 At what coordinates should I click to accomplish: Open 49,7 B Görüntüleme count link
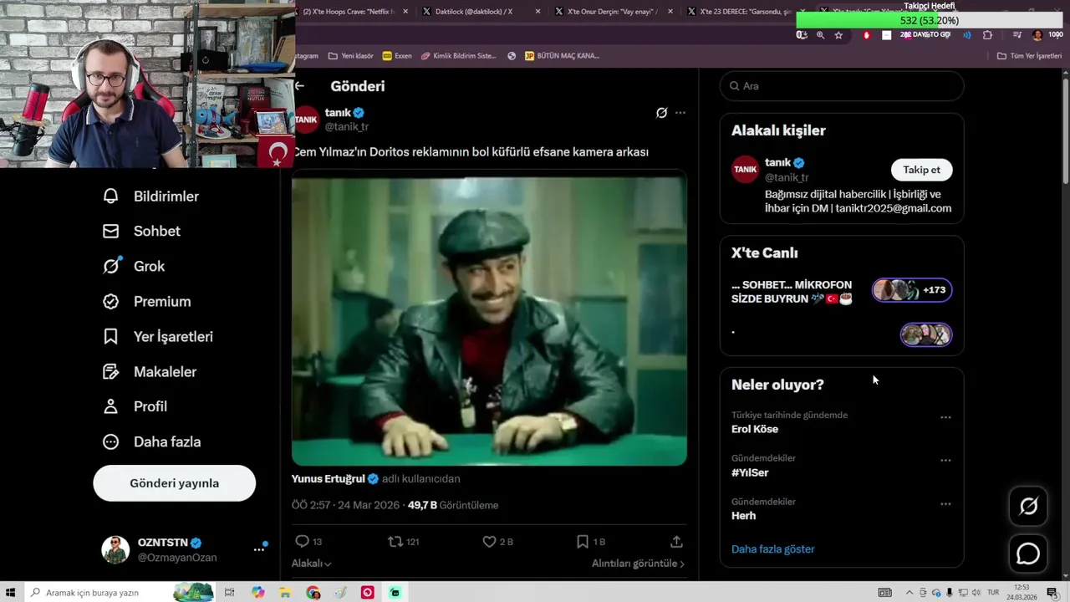pyautogui.click(x=453, y=505)
